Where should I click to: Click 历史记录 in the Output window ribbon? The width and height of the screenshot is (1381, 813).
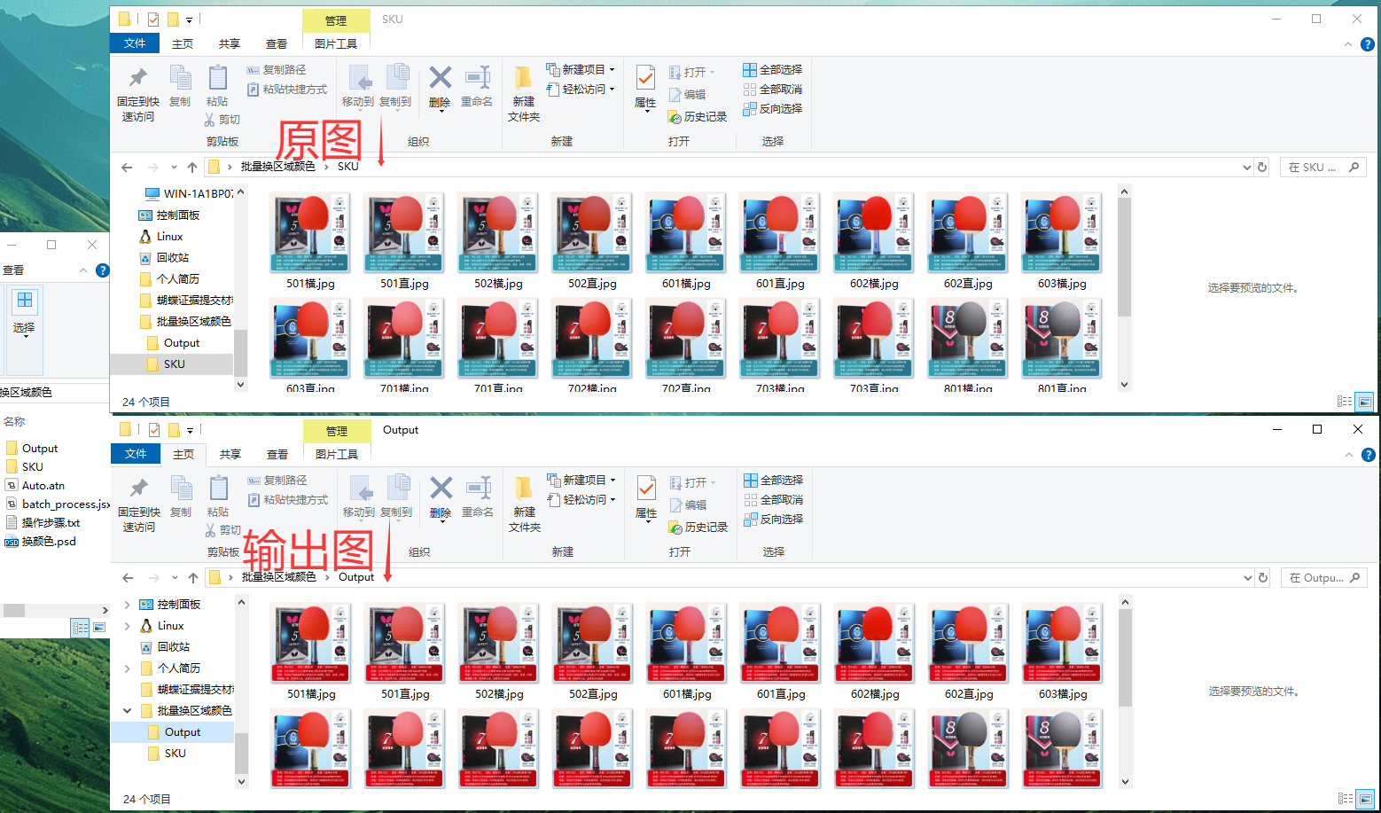pos(698,527)
